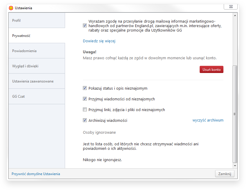The width and height of the screenshot is (246, 190).
Task: Switch to Powiadomienia tab
Action: [37, 51]
